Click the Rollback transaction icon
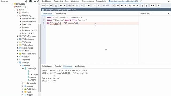The width and height of the screenshot is (171, 96). [x=146, y=5]
